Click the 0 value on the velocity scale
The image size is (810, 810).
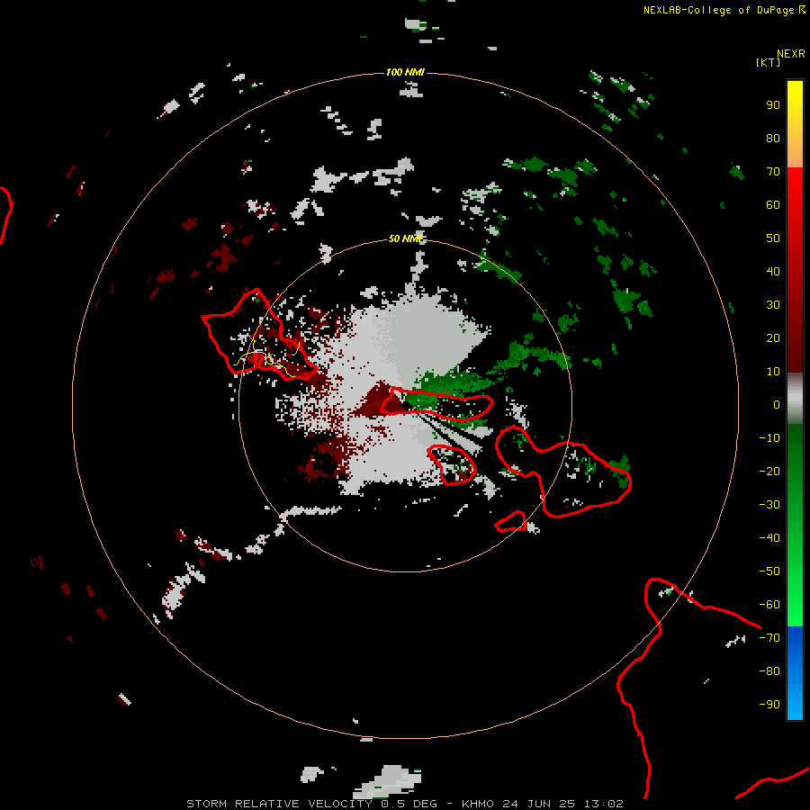coord(777,404)
